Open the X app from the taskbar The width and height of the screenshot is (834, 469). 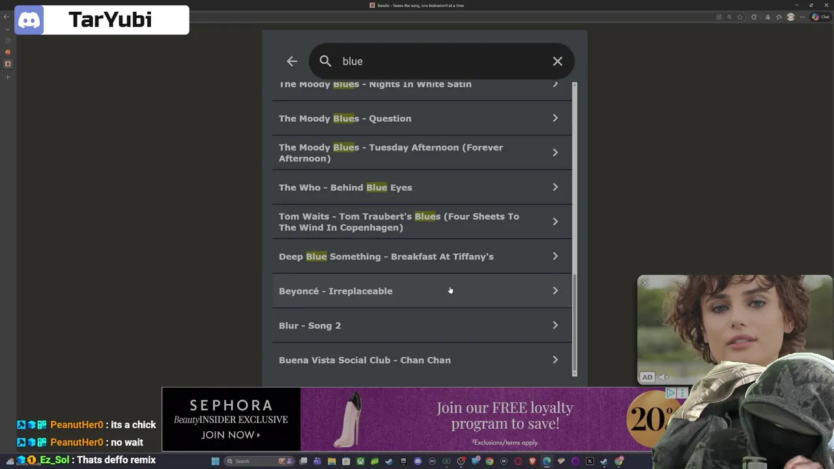(590, 461)
